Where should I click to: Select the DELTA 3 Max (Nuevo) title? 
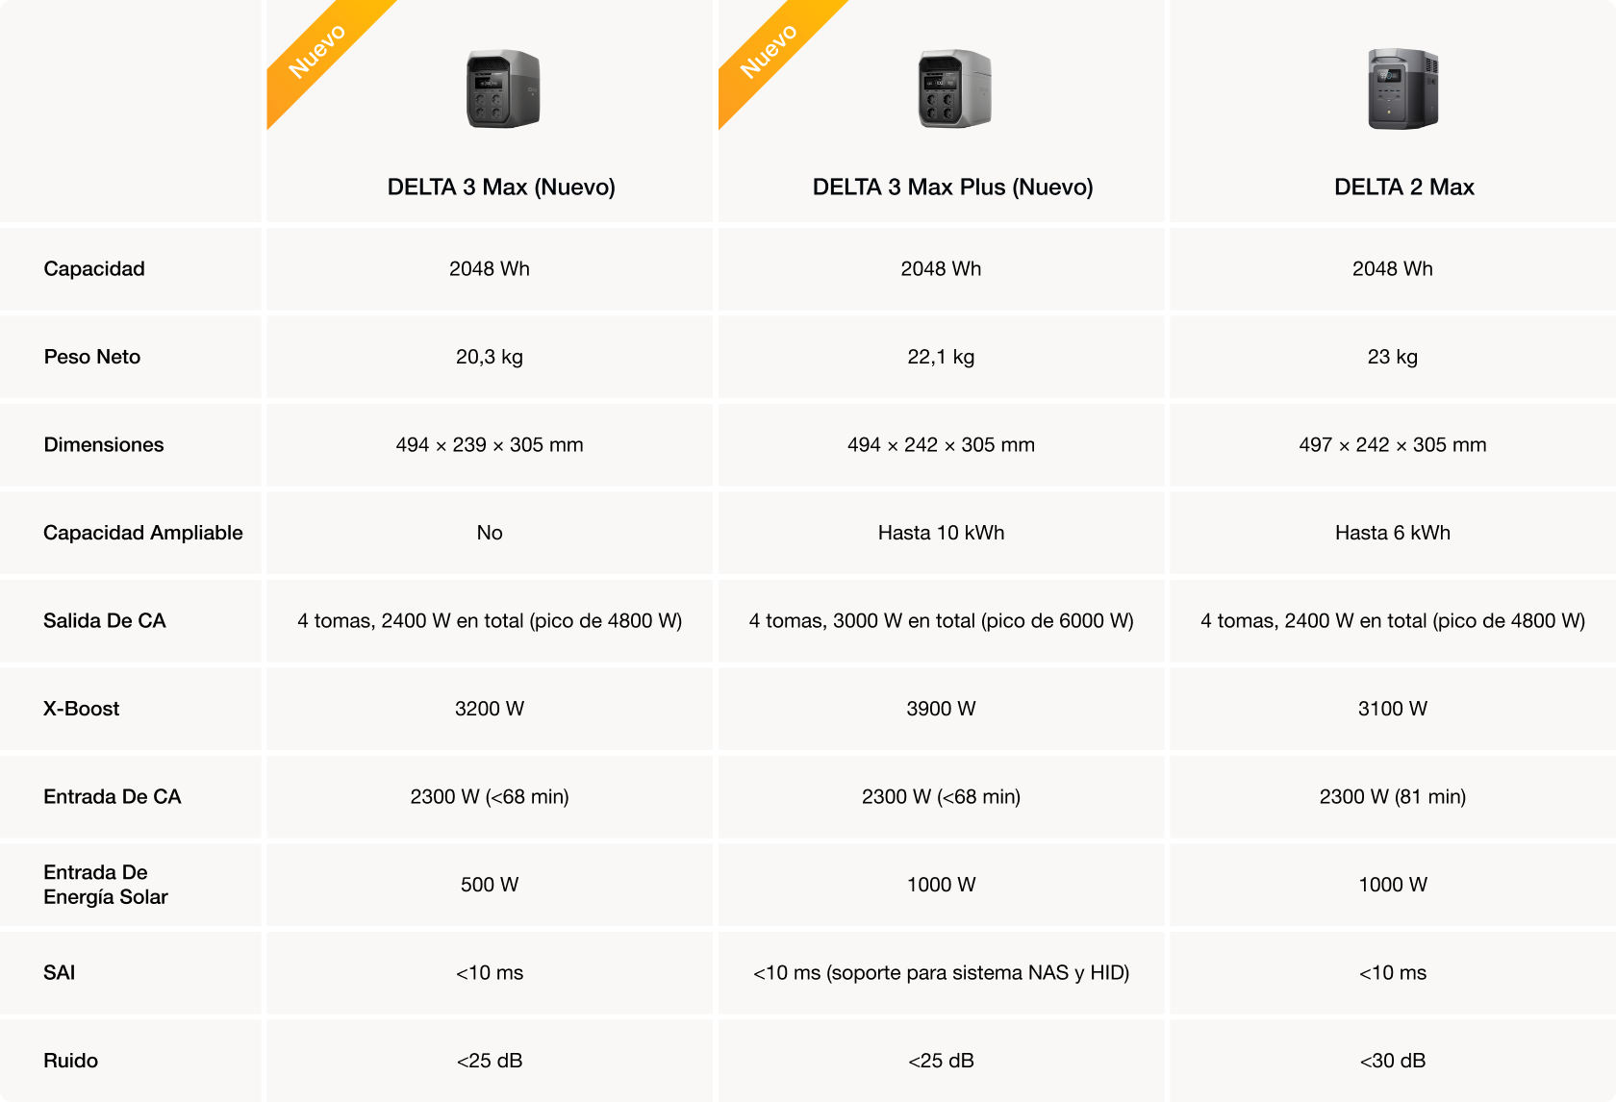pos(501,187)
